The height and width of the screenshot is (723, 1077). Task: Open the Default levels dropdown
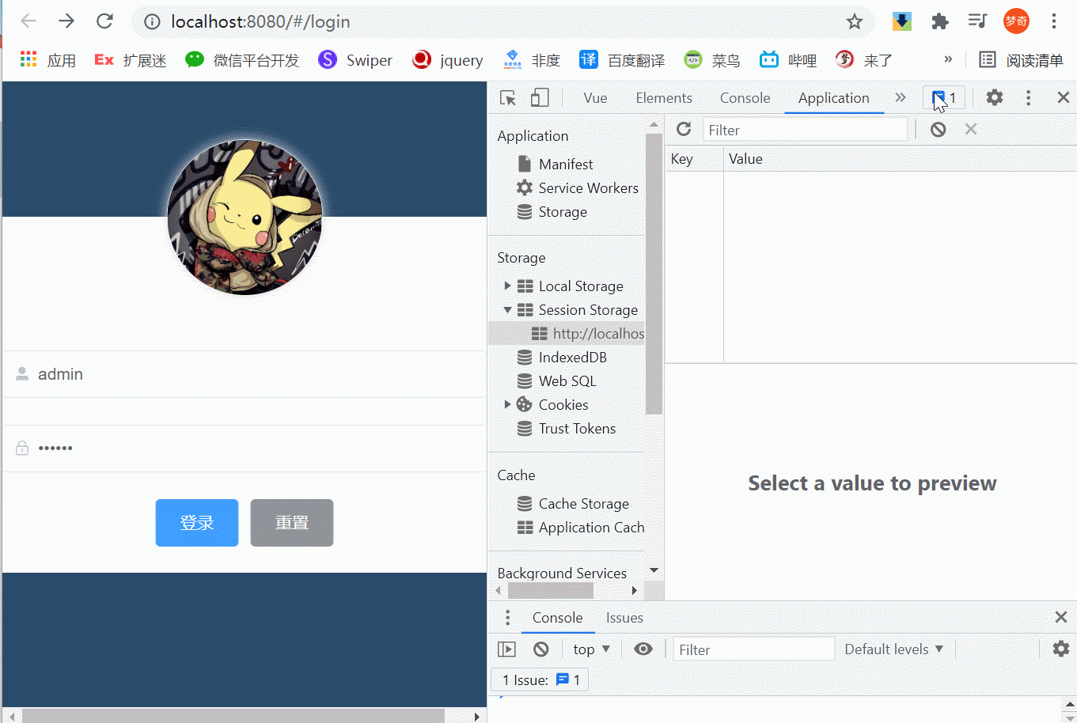893,649
